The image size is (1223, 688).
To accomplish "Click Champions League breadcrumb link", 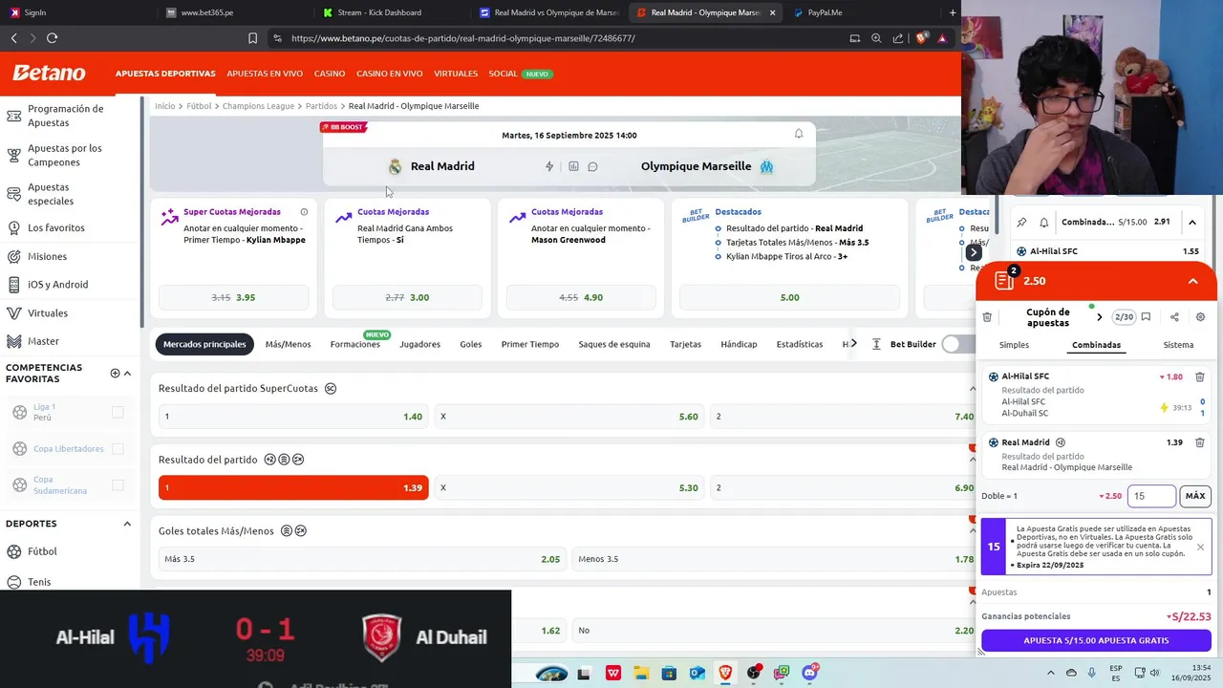I will pos(258,106).
